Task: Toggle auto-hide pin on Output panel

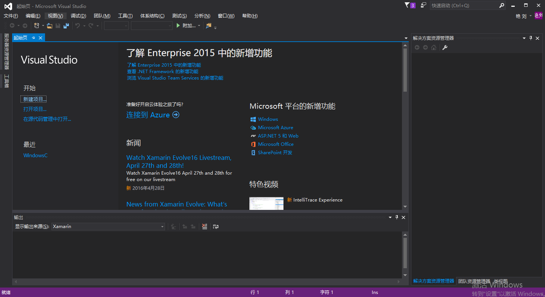Action: coord(397,217)
